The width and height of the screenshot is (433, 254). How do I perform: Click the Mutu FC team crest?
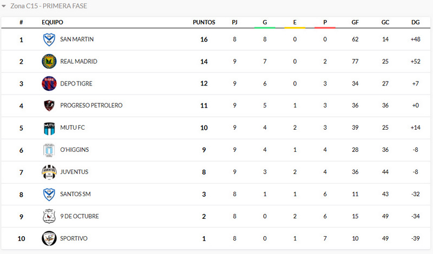point(49,128)
